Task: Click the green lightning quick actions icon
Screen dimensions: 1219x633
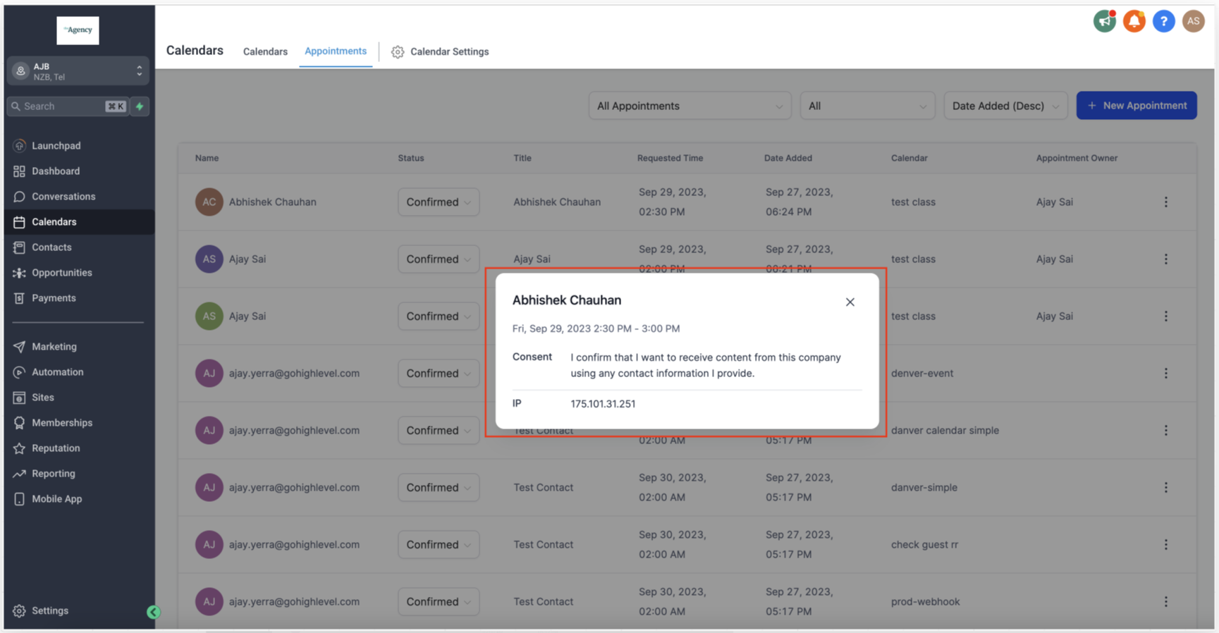Action: coord(140,106)
